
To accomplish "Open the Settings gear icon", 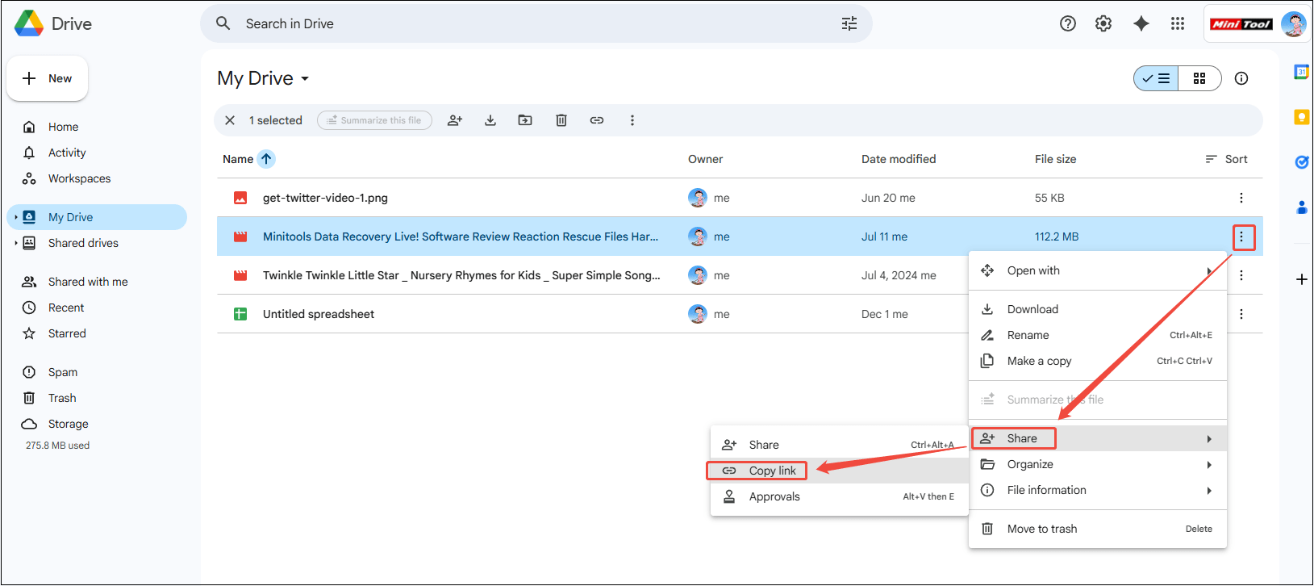I will click(x=1103, y=23).
